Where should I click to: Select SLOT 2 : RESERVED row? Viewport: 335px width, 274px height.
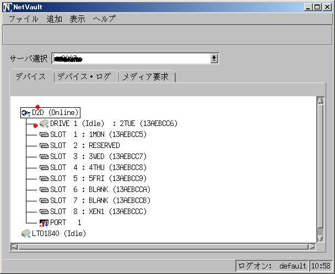80,146
